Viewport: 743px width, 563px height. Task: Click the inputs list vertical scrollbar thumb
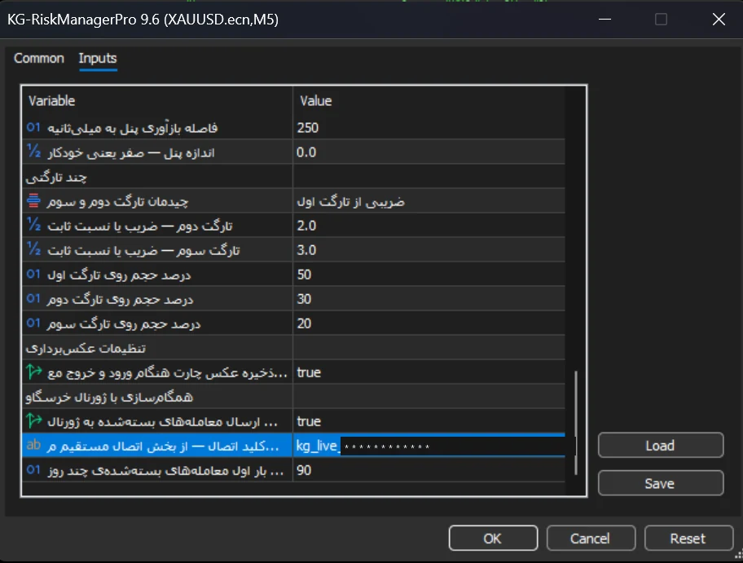pos(576,423)
